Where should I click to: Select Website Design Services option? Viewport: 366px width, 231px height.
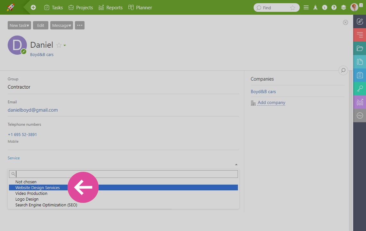pyautogui.click(x=124, y=187)
